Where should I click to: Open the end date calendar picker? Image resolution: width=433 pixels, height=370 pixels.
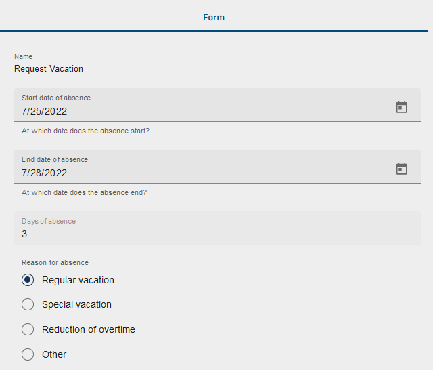tap(401, 169)
